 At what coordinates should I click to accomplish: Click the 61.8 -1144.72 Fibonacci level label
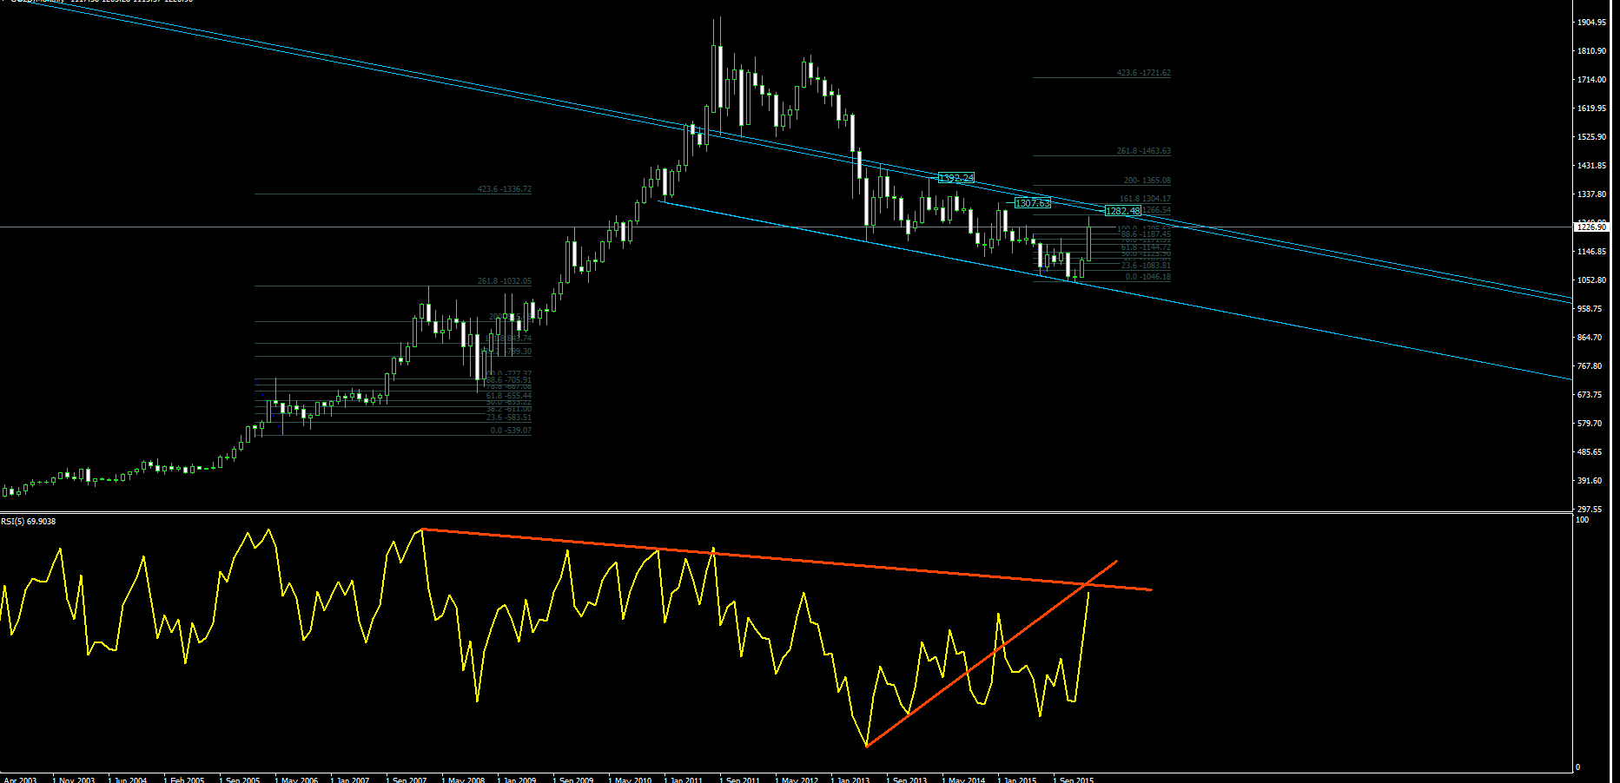pyautogui.click(x=1146, y=247)
